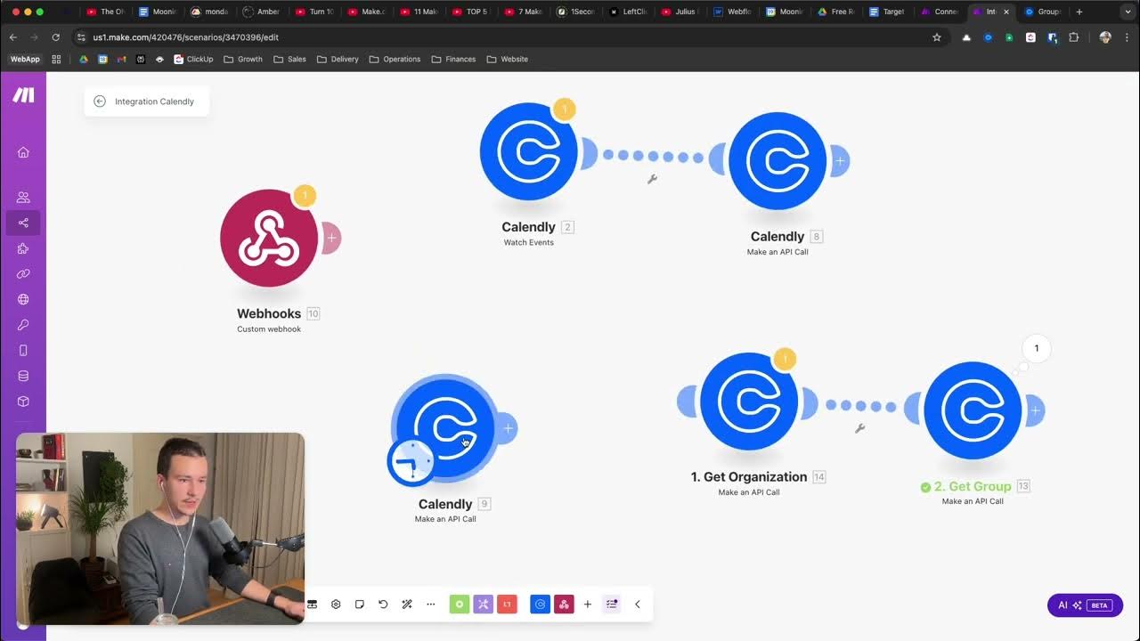This screenshot has width=1140, height=641.
Task: Open Operations bookmarks folder
Action: coord(395,60)
